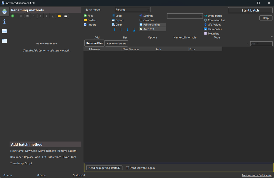Save methods with the floppy disk icon
Screen dimensions: 274x178
pyautogui.click(x=66, y=16)
